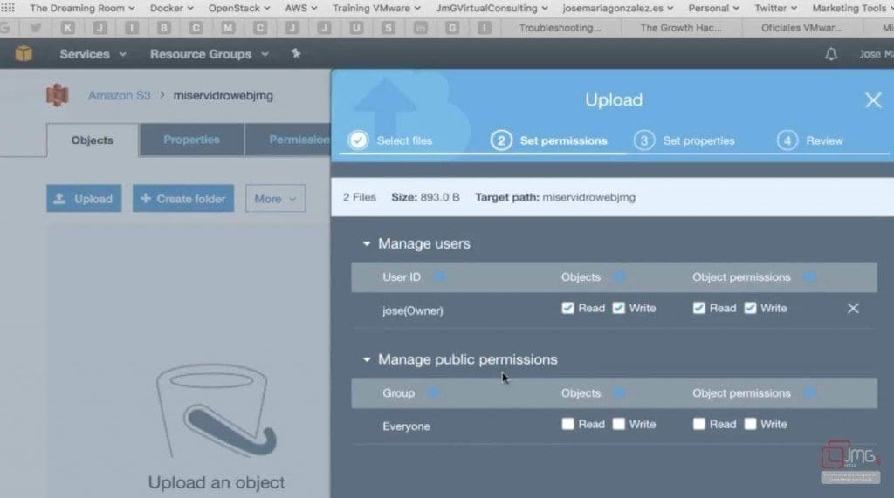
Task: Open the More dropdown button
Action: coord(275,198)
